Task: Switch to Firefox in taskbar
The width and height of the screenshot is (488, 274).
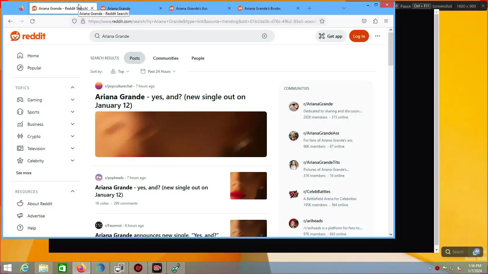Action: pyautogui.click(x=81, y=268)
